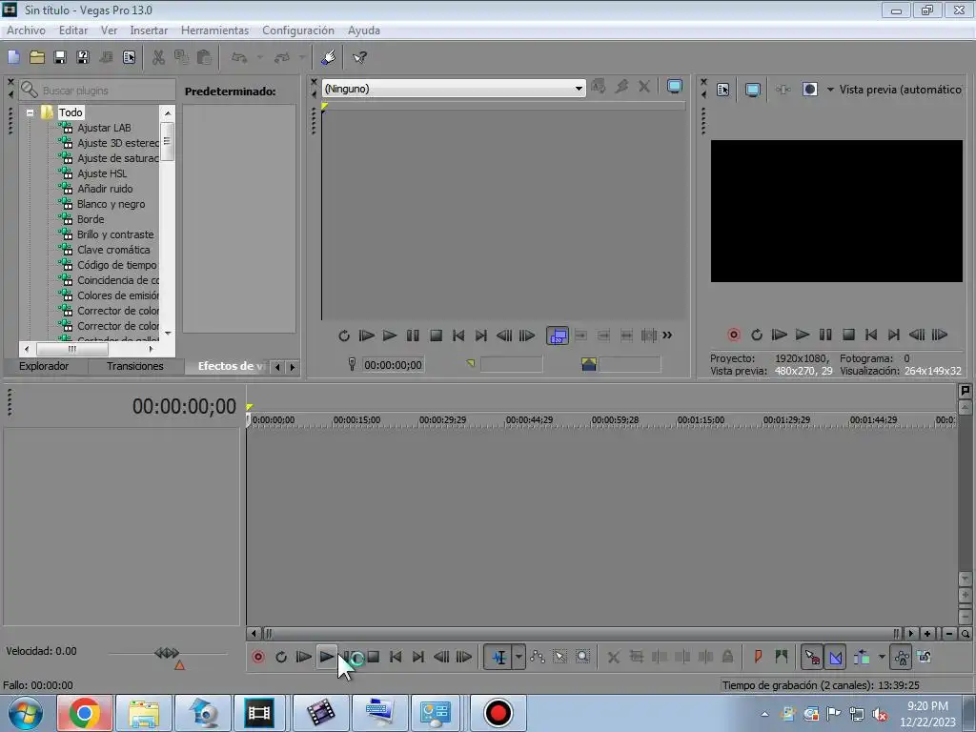The width and height of the screenshot is (976, 732).
Task: Play from start in the timeline transport
Action: click(x=304, y=657)
